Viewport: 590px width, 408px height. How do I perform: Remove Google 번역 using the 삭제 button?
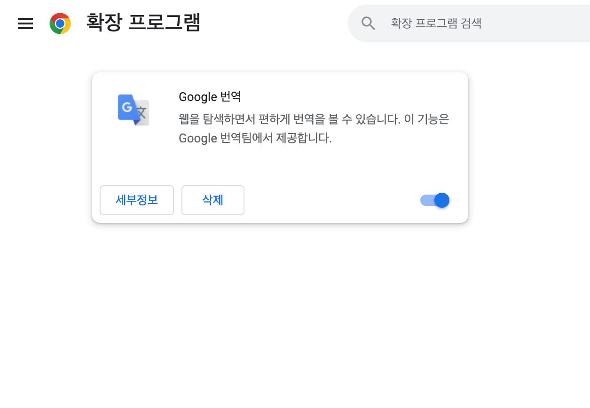[212, 200]
